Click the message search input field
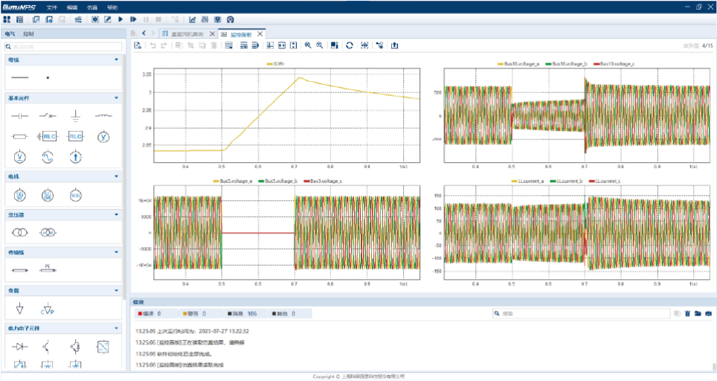Image resolution: width=717 pixels, height=381 pixels. click(x=580, y=314)
